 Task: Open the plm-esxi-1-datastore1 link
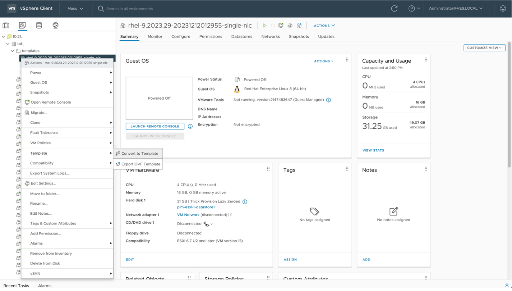pyautogui.click(x=196, y=207)
